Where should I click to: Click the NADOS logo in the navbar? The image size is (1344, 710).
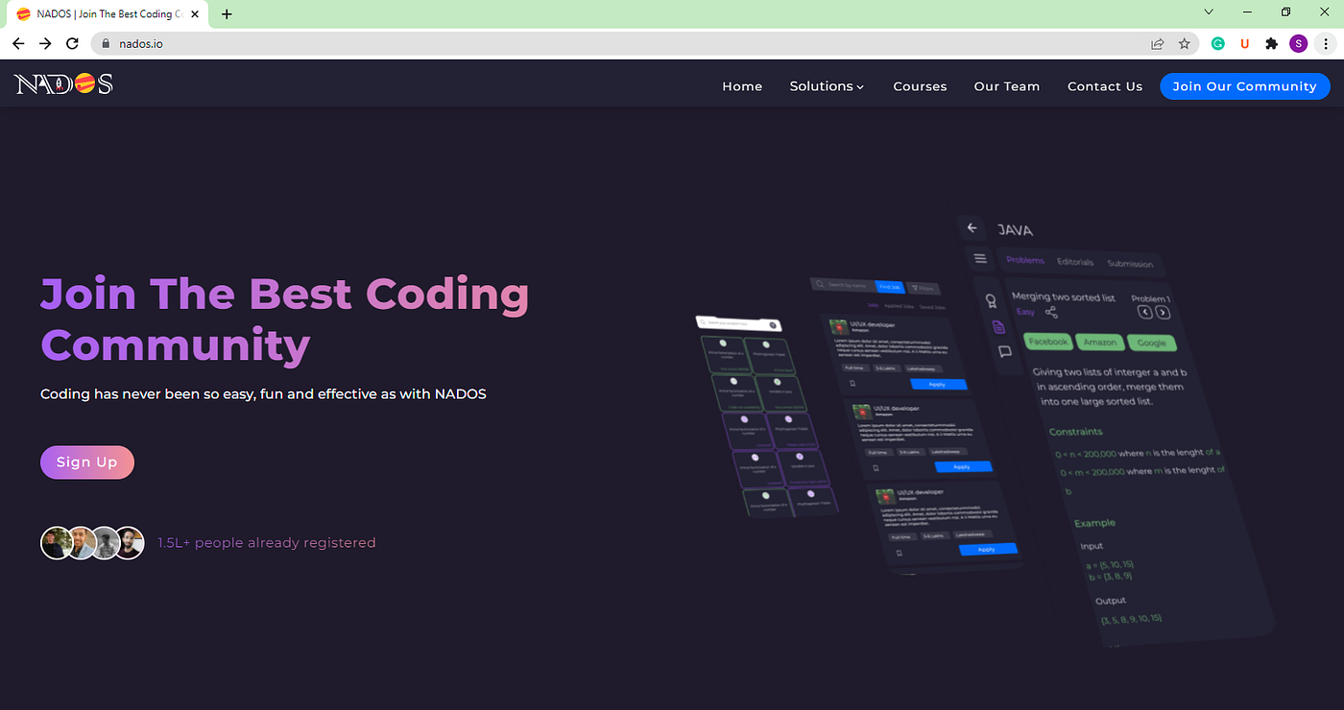[x=61, y=83]
